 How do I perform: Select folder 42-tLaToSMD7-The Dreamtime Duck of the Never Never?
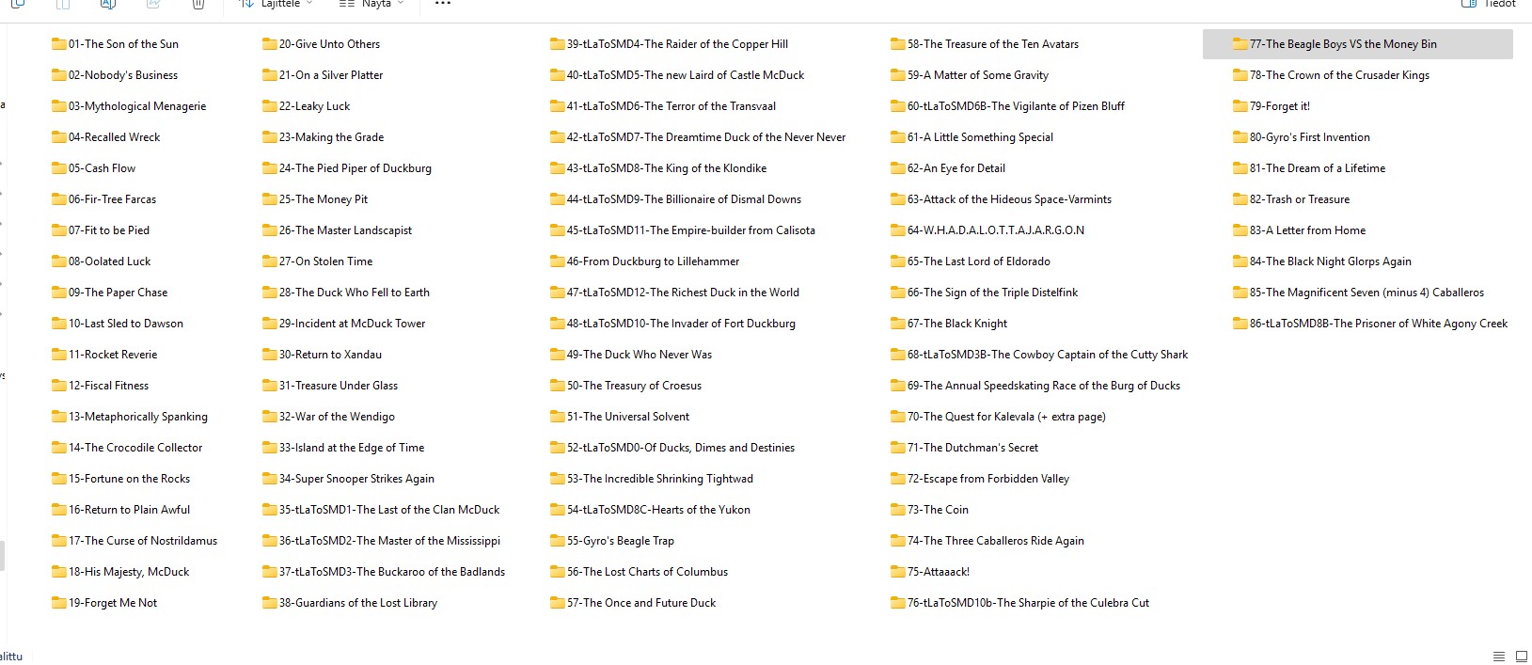pos(698,137)
